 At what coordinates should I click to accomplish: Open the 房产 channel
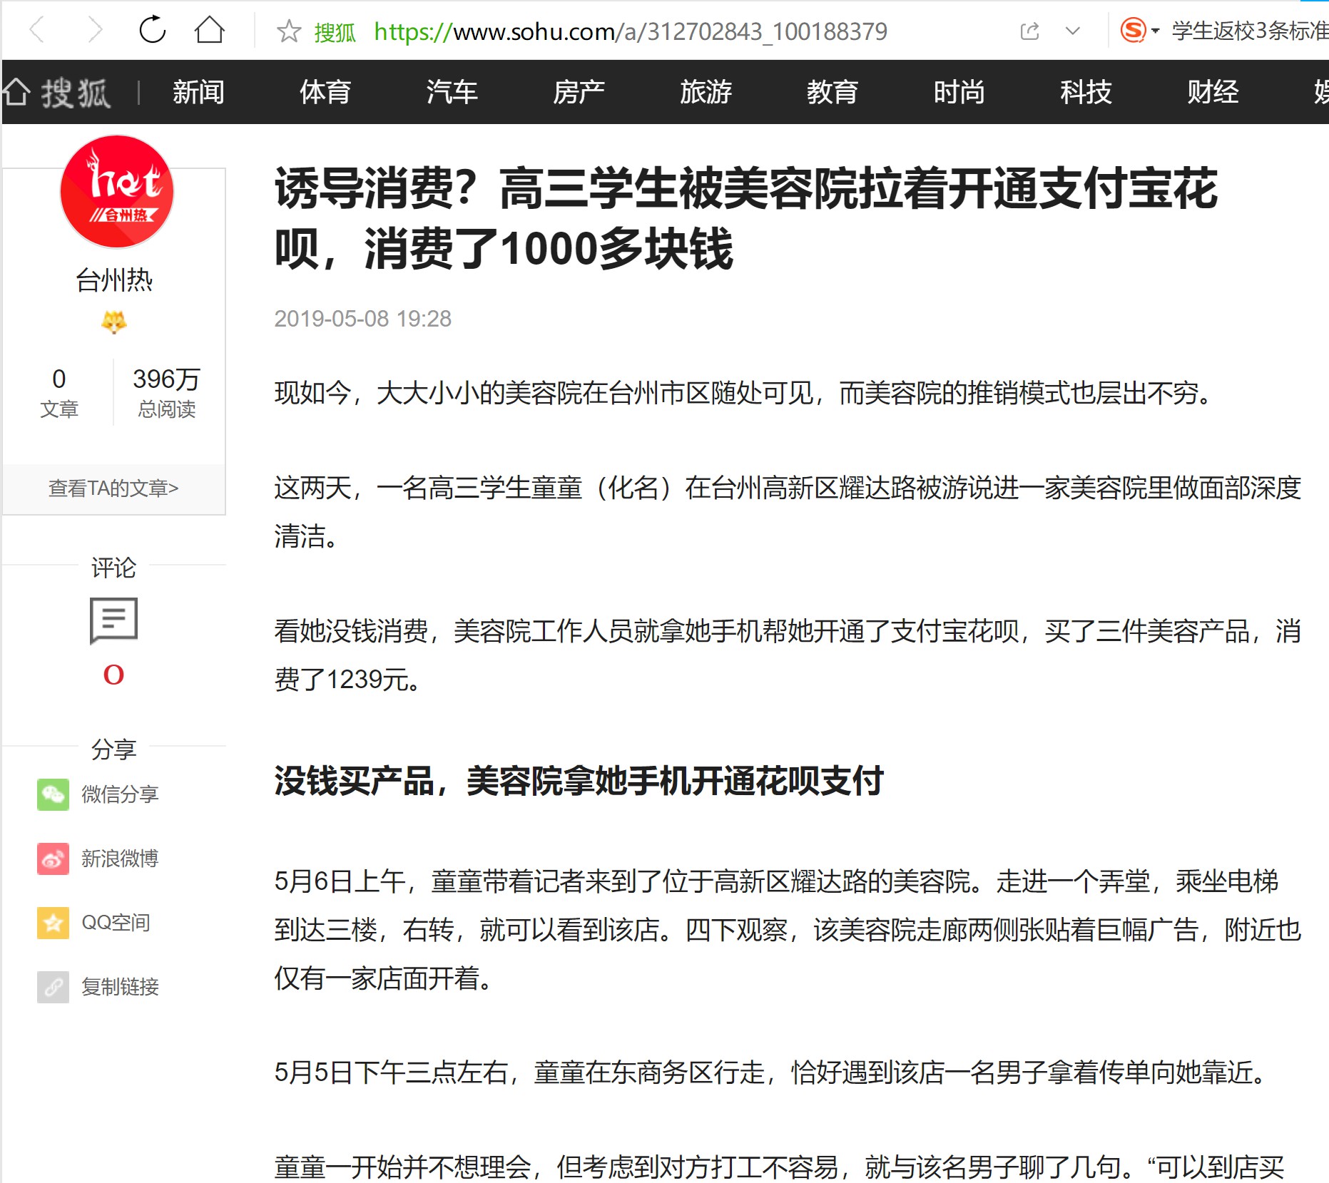click(579, 92)
